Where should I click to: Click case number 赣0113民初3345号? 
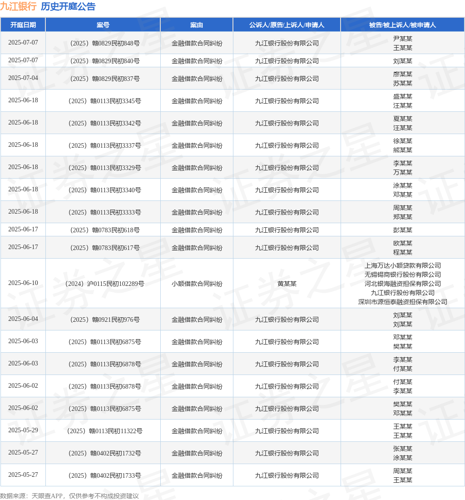104,101
